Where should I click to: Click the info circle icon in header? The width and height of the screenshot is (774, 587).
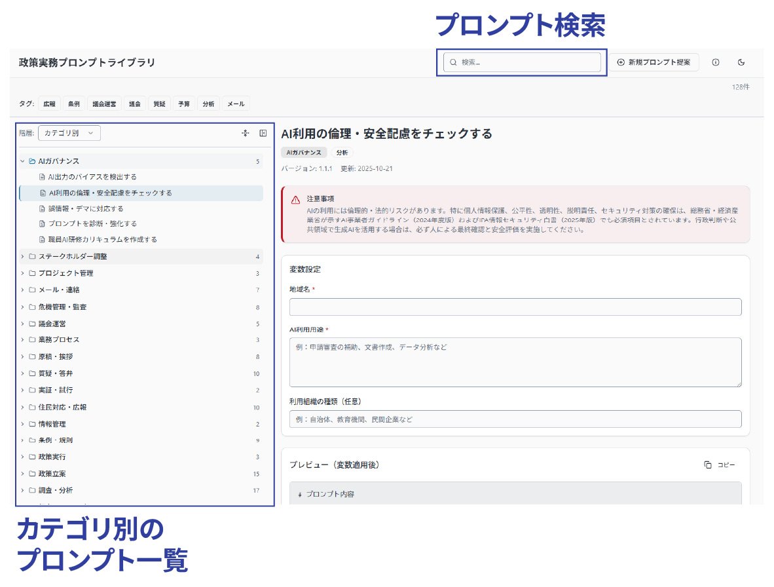(x=716, y=62)
